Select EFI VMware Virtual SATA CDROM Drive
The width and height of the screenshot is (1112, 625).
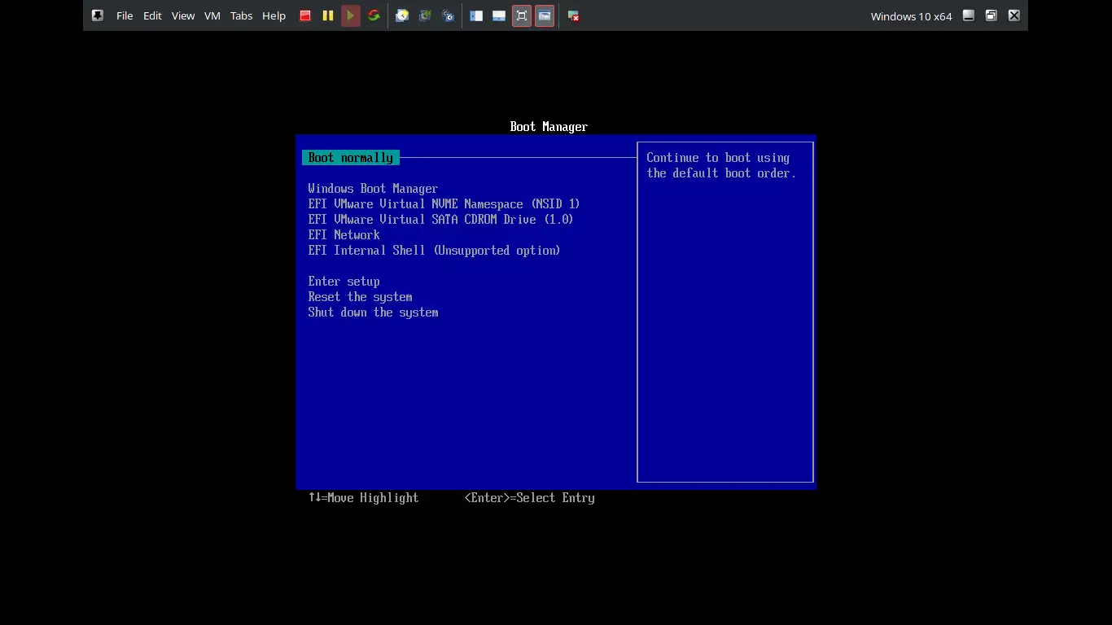pyautogui.click(x=440, y=220)
